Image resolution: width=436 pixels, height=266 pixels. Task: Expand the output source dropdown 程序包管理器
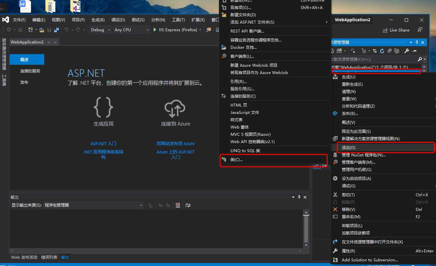93,205
